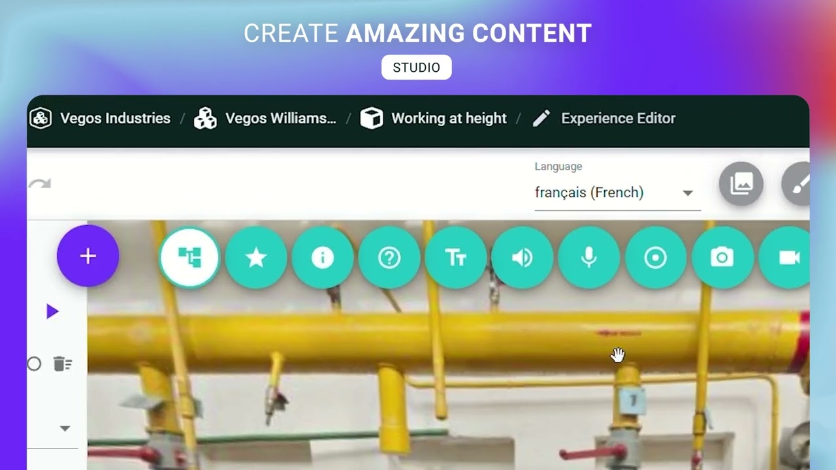Add a star highlight element
This screenshot has height=470, width=836.
[256, 258]
